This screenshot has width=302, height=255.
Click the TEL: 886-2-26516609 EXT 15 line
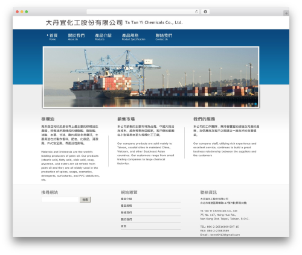[x=219, y=227]
